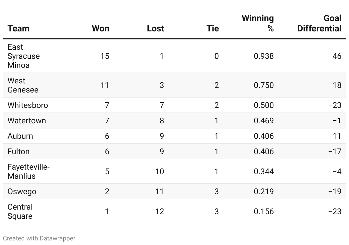Image resolution: width=349 pixels, height=245 pixels.
Task: Click East Syracuse Minoa's goal differential of 46
Action: (x=337, y=56)
